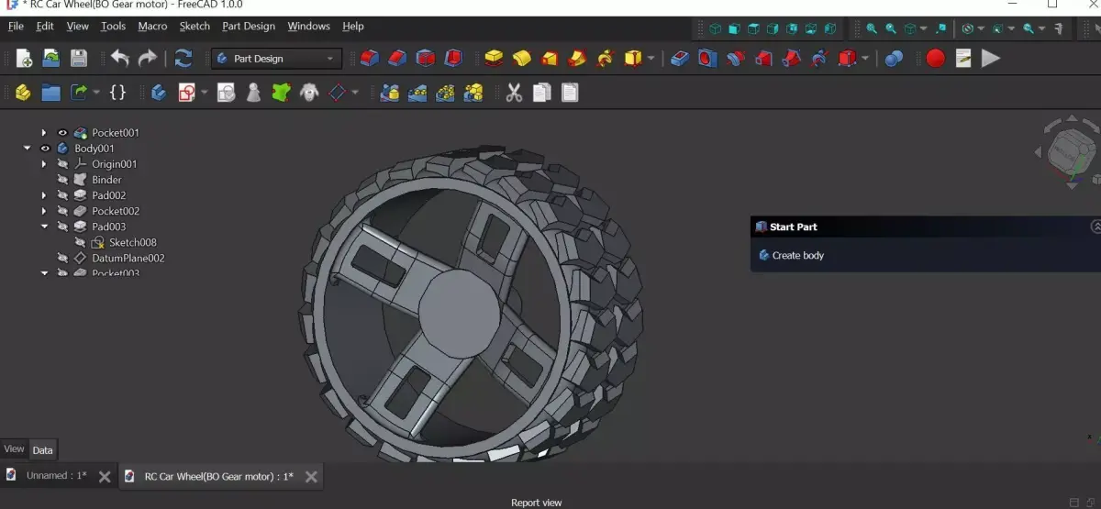1101x509 pixels.
Task: Start macro recording with the red circle
Action: point(935,59)
